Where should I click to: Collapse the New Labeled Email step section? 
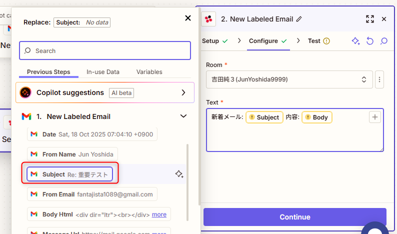coord(182,116)
